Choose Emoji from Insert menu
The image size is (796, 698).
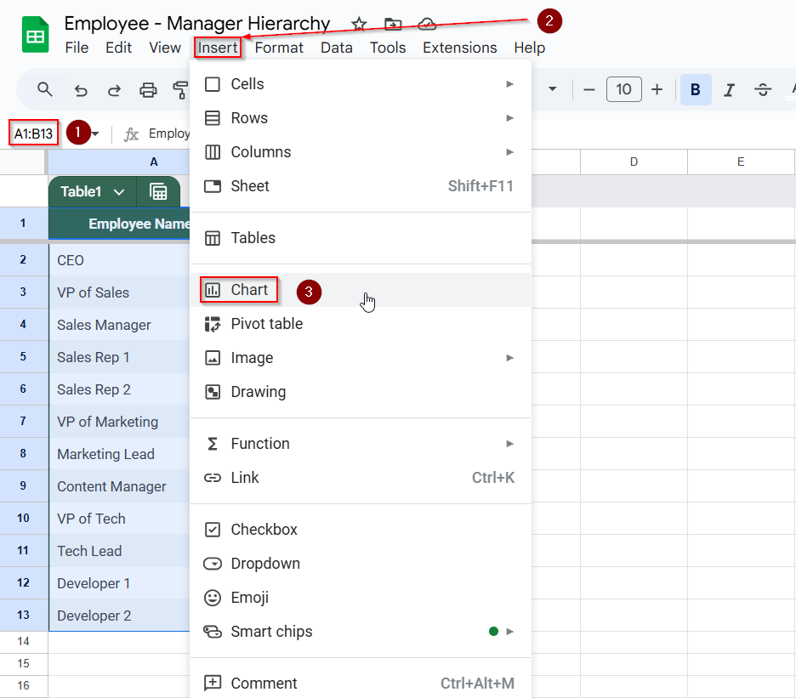pyautogui.click(x=361, y=598)
